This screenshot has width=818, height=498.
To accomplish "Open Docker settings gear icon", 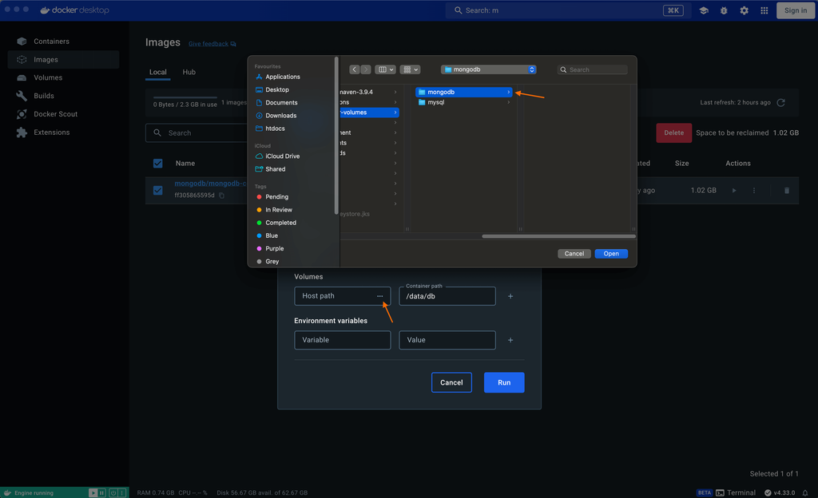I will tap(744, 10).
